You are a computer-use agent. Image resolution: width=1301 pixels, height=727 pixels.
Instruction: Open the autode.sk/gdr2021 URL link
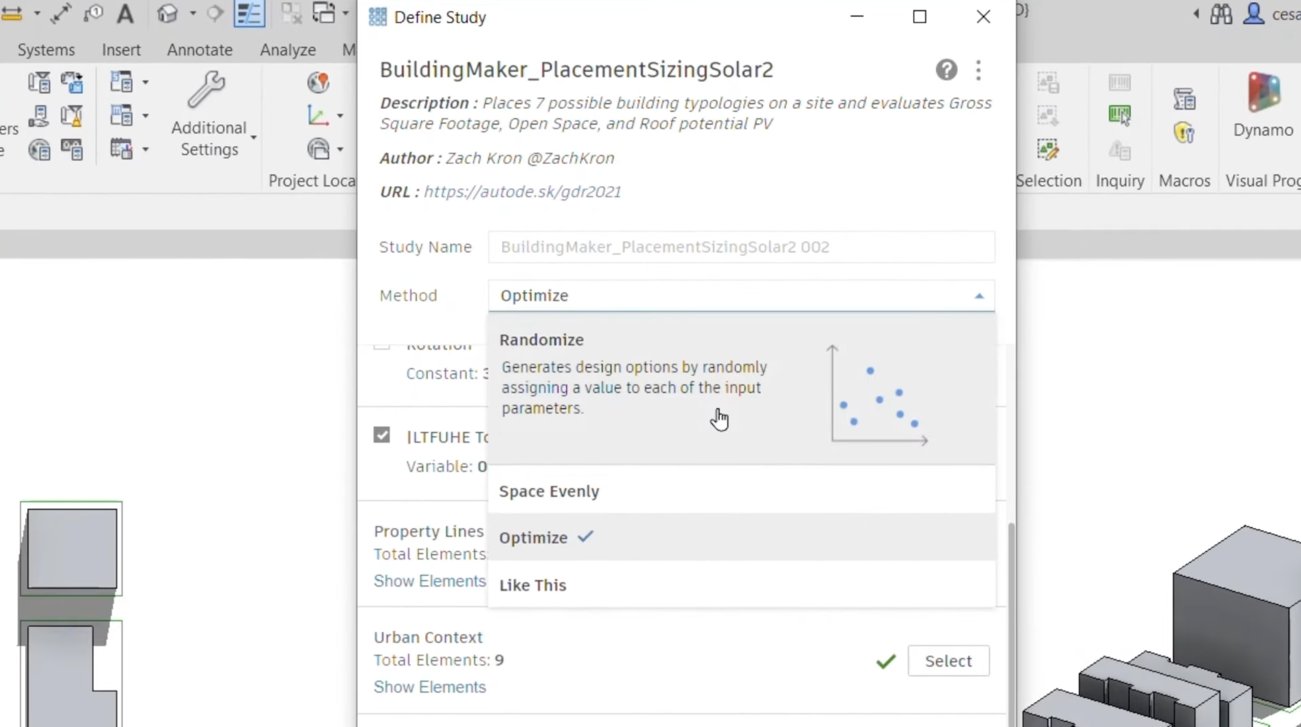(x=522, y=192)
